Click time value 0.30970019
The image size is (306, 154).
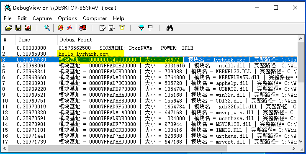[x=31, y=107]
